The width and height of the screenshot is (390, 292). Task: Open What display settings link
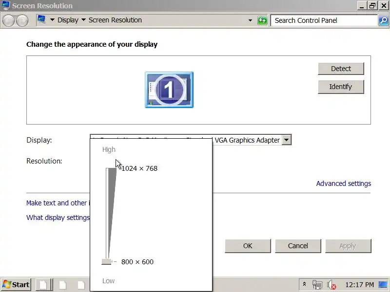click(x=58, y=218)
